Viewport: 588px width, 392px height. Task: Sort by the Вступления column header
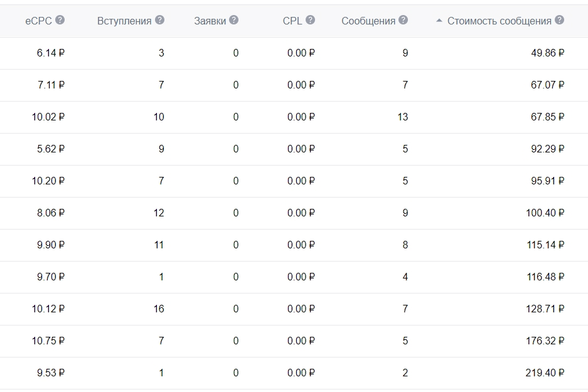click(x=124, y=21)
